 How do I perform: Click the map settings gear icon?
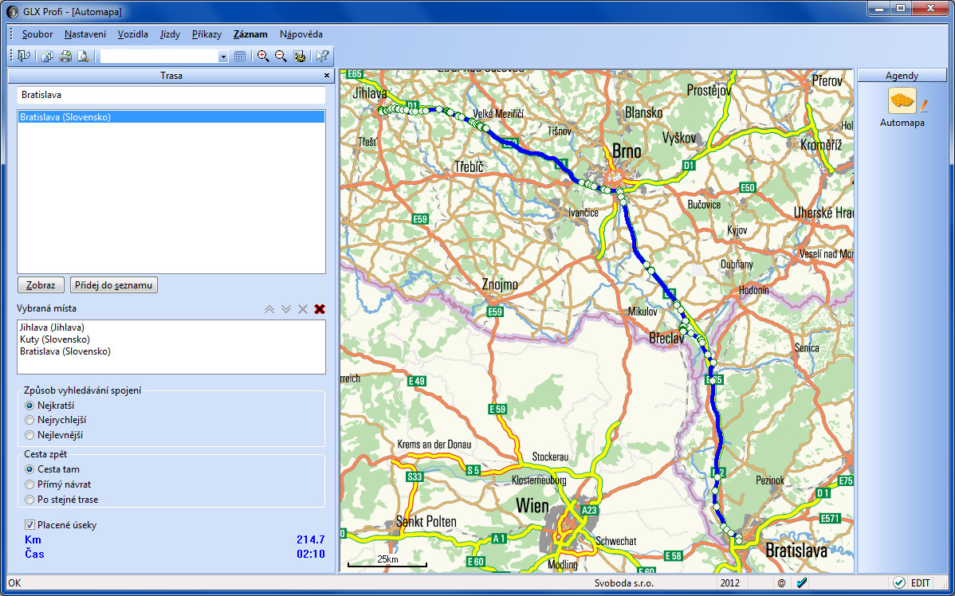299,57
